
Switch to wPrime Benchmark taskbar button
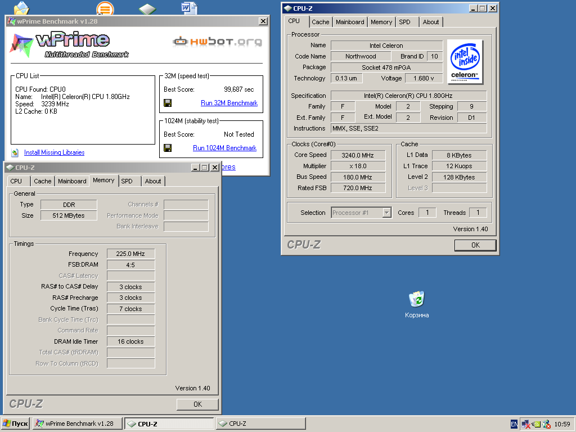click(78, 424)
